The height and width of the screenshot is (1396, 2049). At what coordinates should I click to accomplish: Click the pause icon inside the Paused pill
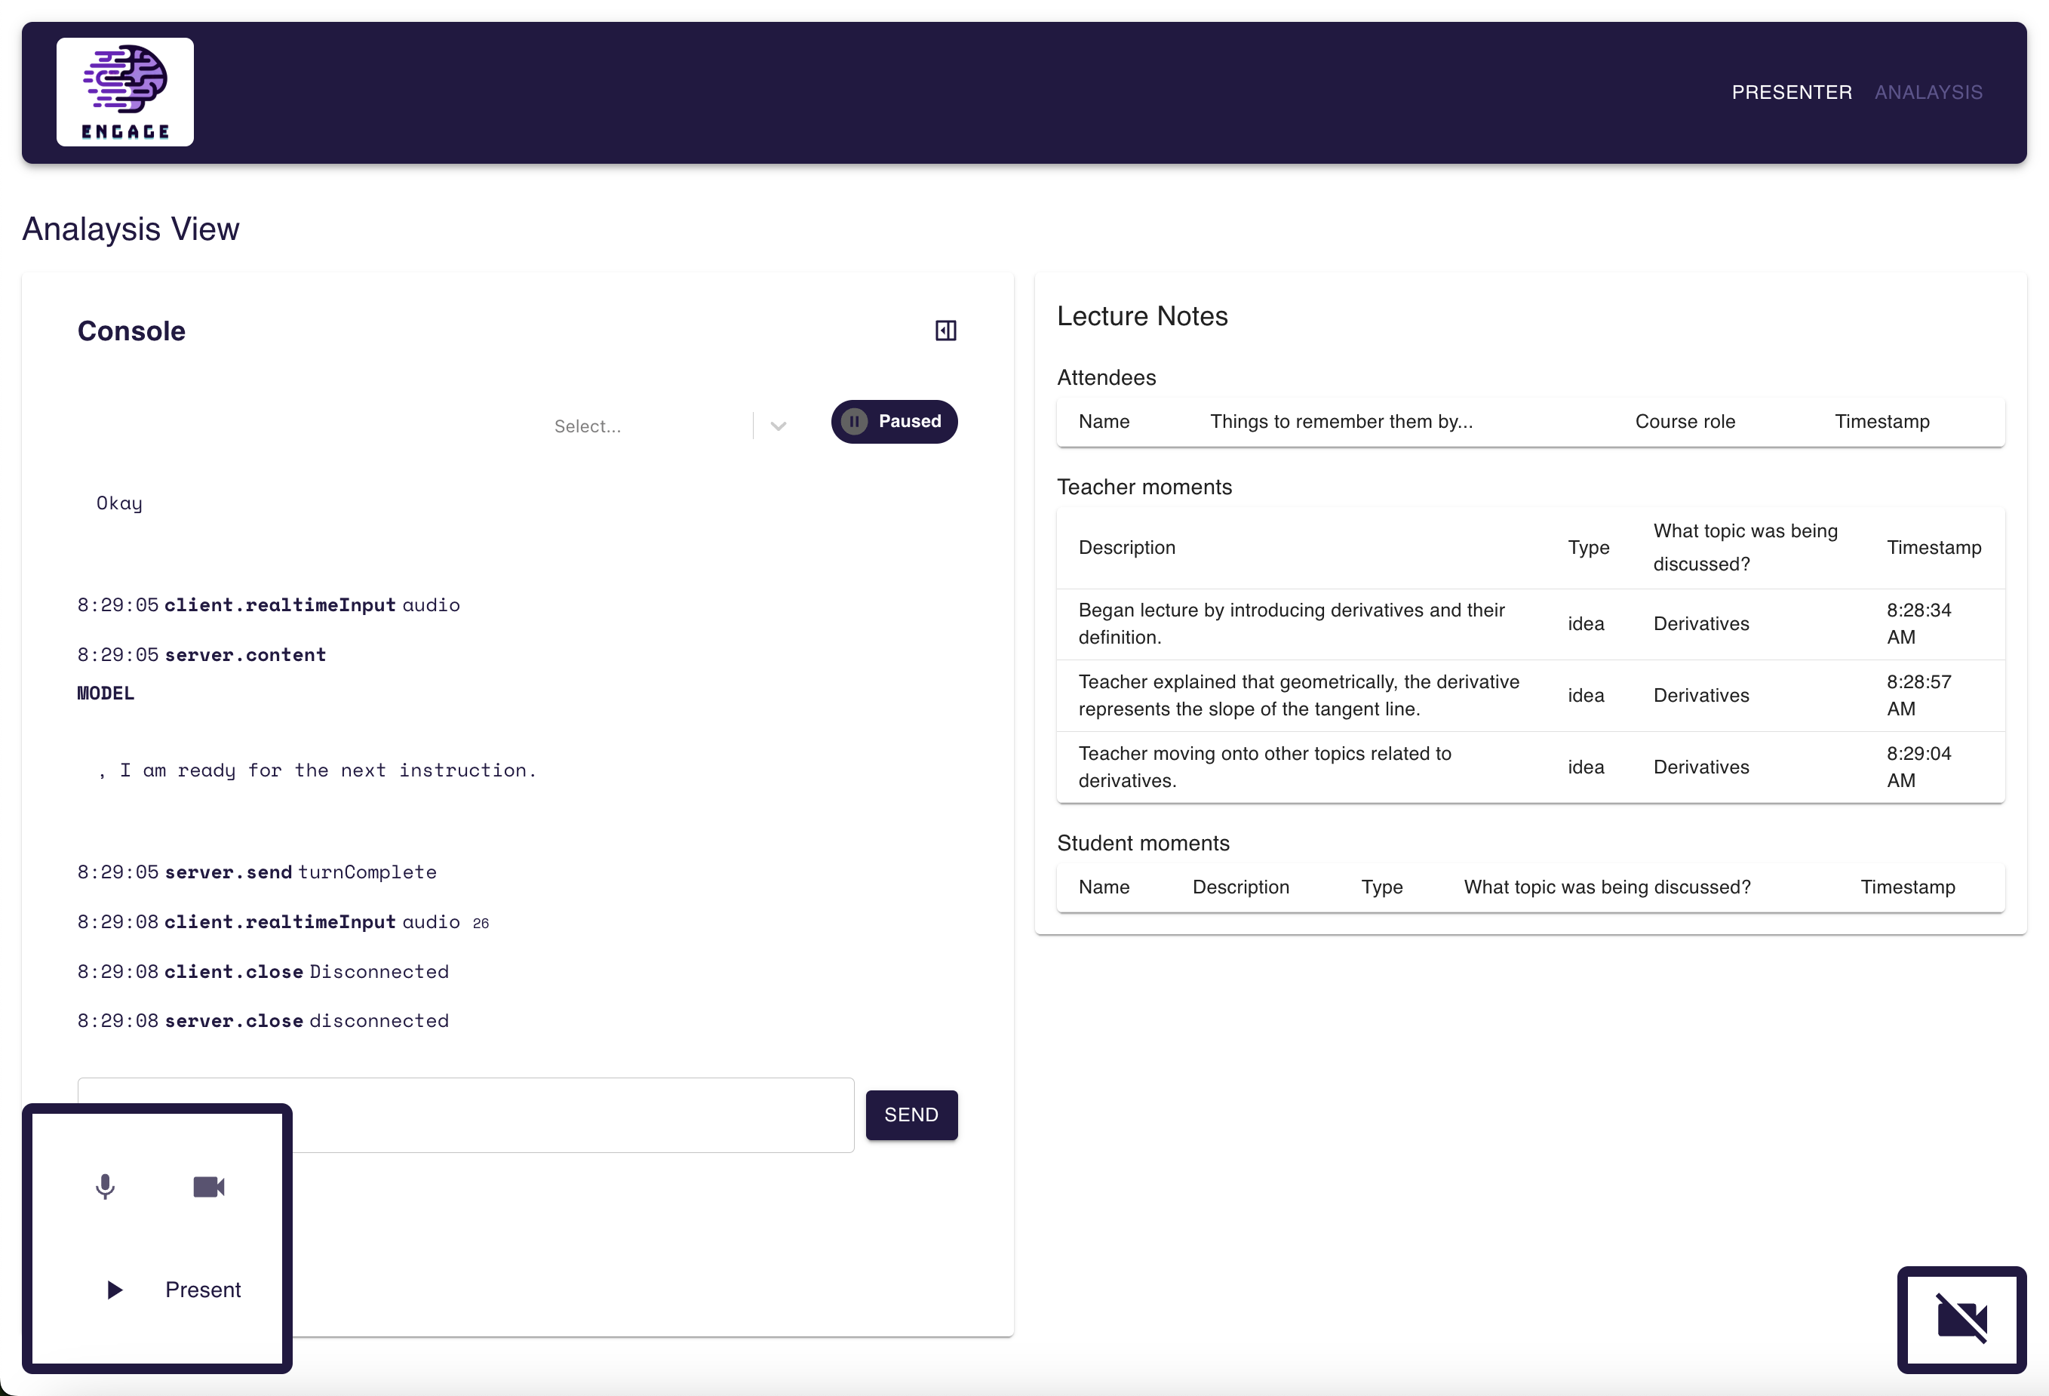(x=853, y=422)
